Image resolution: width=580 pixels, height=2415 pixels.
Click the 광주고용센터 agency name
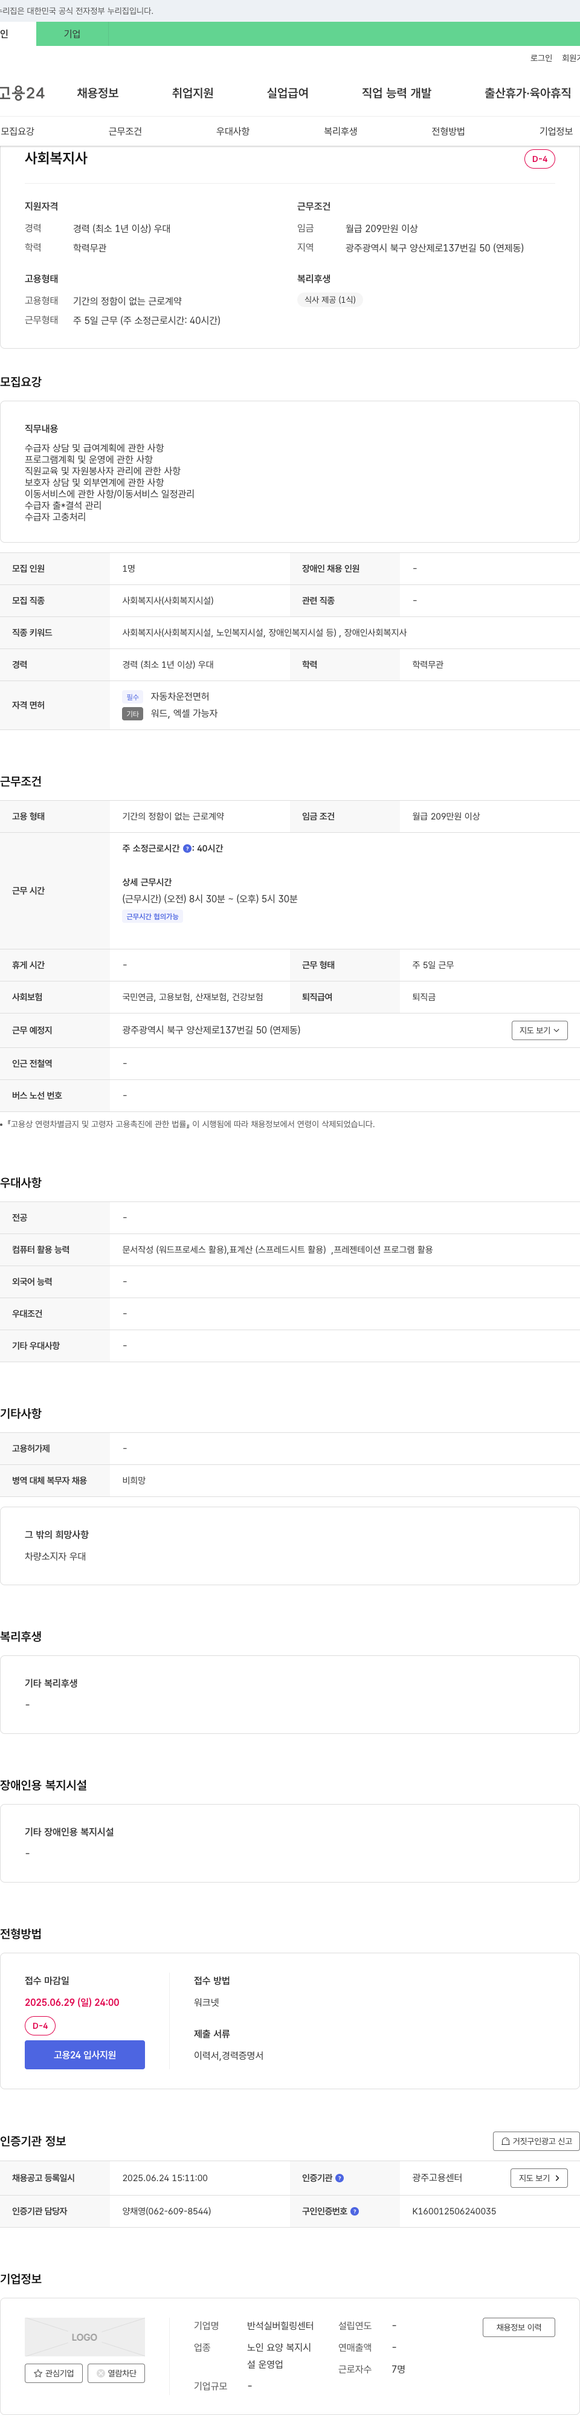click(437, 2178)
